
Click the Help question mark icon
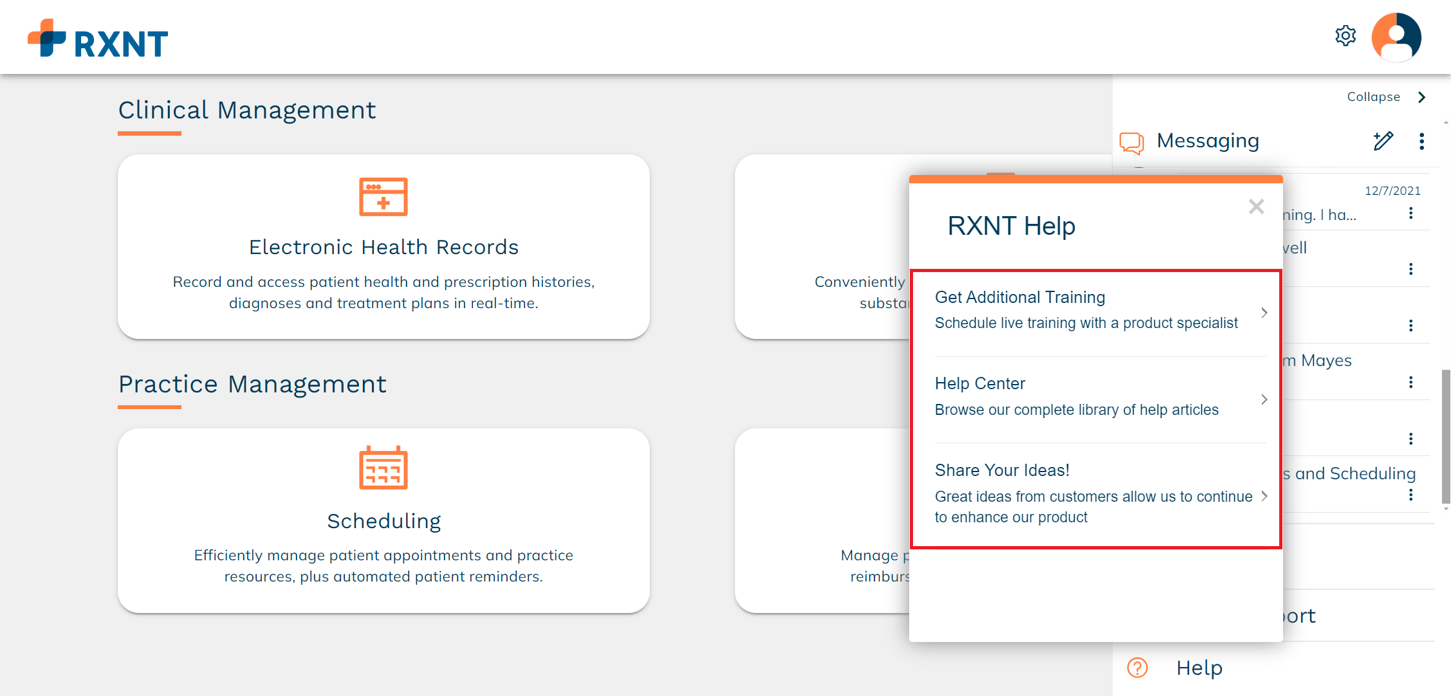click(x=1137, y=668)
